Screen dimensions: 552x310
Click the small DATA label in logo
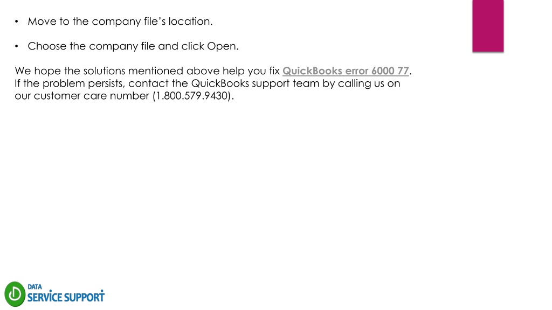tap(34, 287)
